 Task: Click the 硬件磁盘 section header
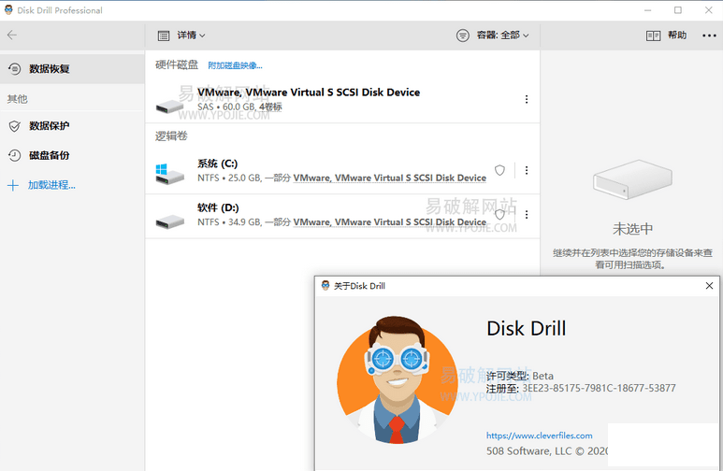[x=177, y=65]
